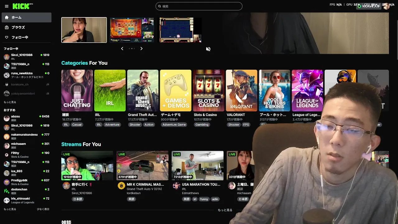Open League of Legends category card
This screenshot has width=398, height=224.
click(x=308, y=91)
